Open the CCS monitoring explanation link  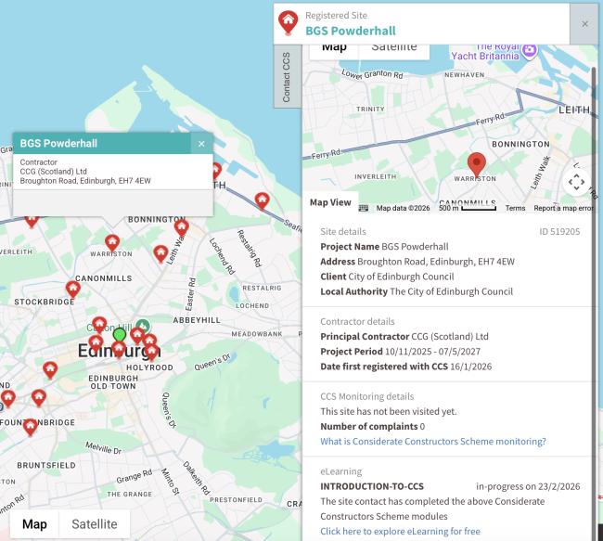point(432,441)
